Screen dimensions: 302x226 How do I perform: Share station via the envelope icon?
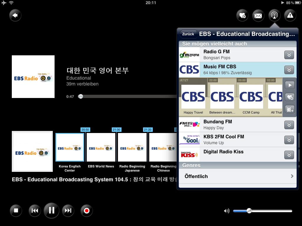coord(258,15)
